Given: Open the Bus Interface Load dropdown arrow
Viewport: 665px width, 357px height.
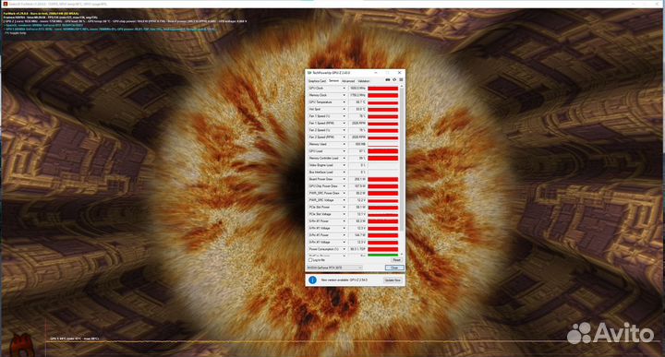Looking at the screenshot, I should (x=344, y=173).
